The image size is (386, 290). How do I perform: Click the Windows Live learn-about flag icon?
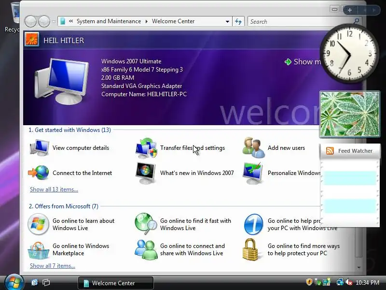coord(38,224)
